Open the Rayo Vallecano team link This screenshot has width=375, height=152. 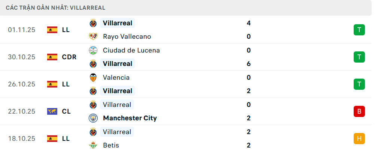[127, 37]
